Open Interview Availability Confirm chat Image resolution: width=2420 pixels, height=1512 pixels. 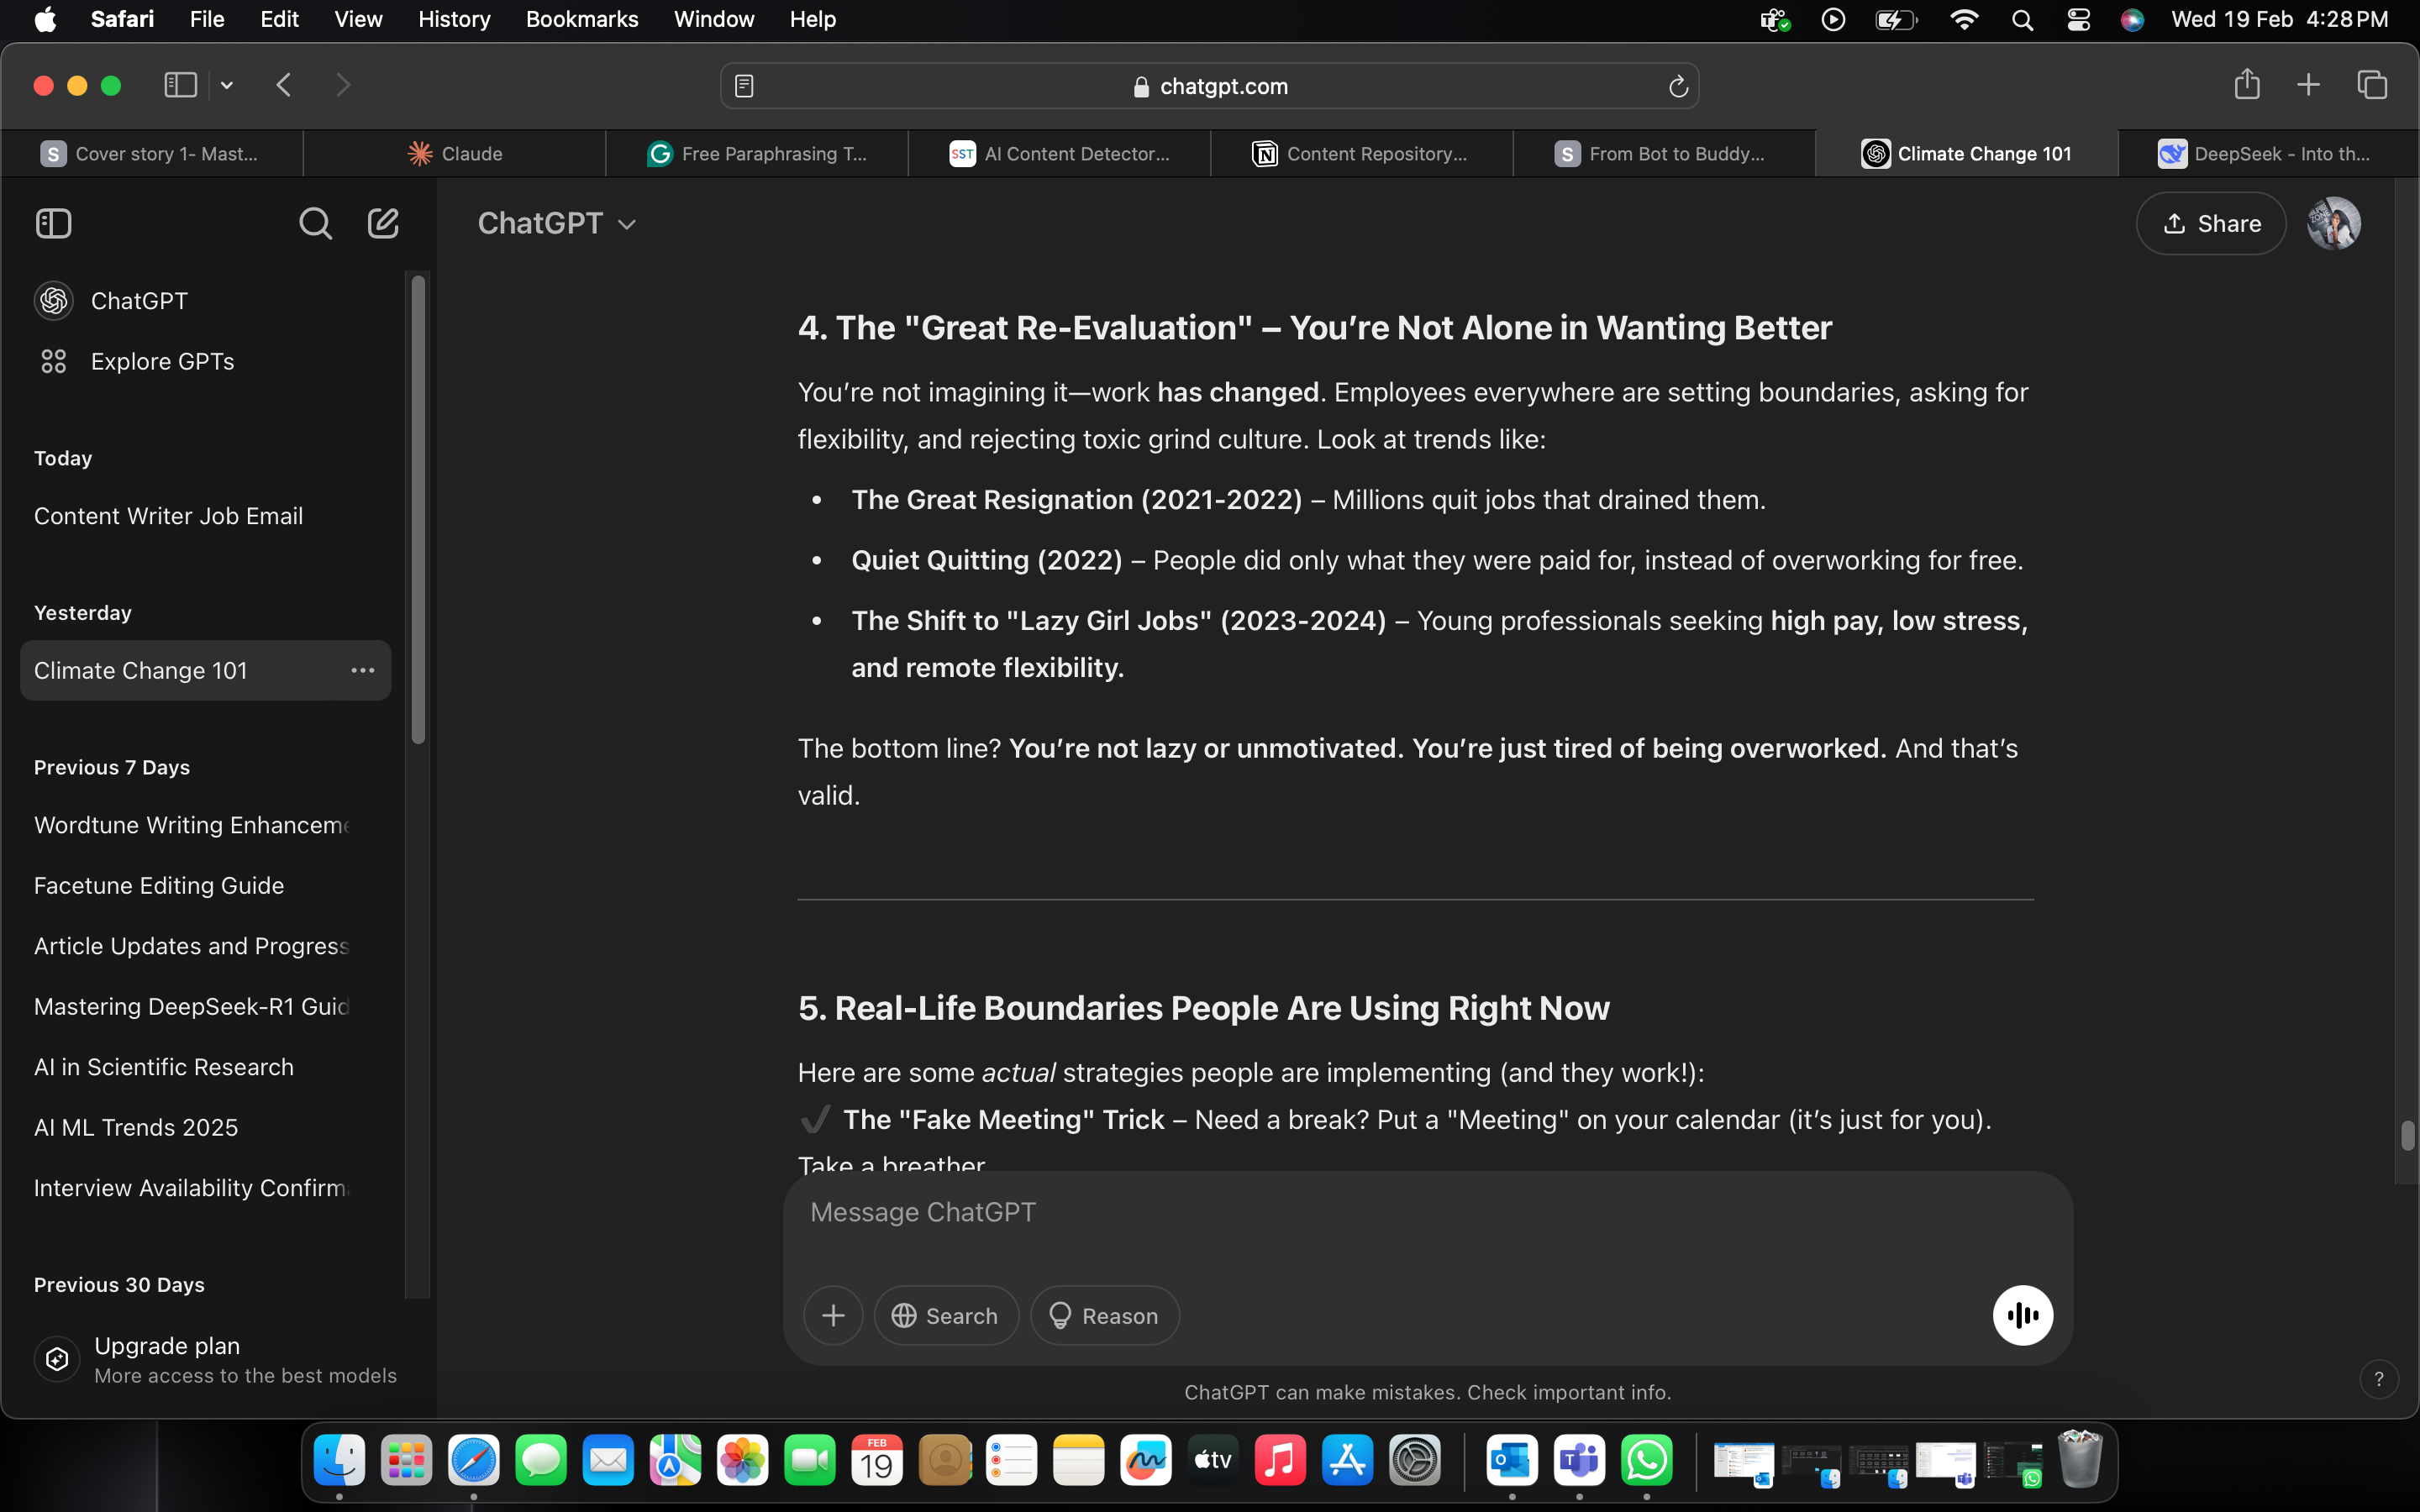click(205, 1188)
